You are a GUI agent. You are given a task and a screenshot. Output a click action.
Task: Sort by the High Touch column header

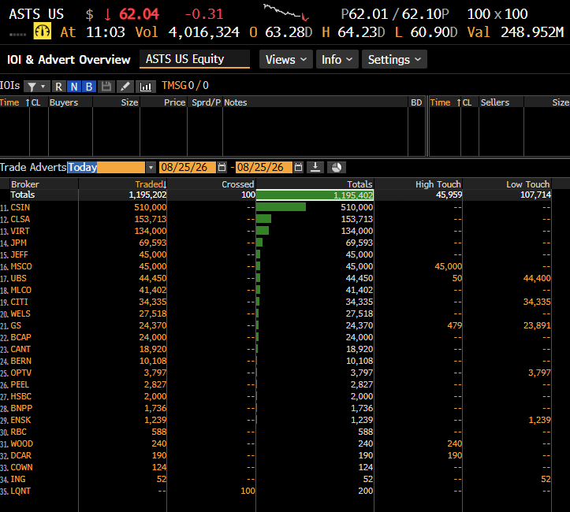tap(438, 184)
